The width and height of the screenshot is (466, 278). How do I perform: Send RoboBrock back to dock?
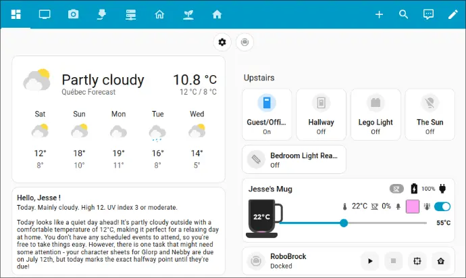click(x=441, y=261)
